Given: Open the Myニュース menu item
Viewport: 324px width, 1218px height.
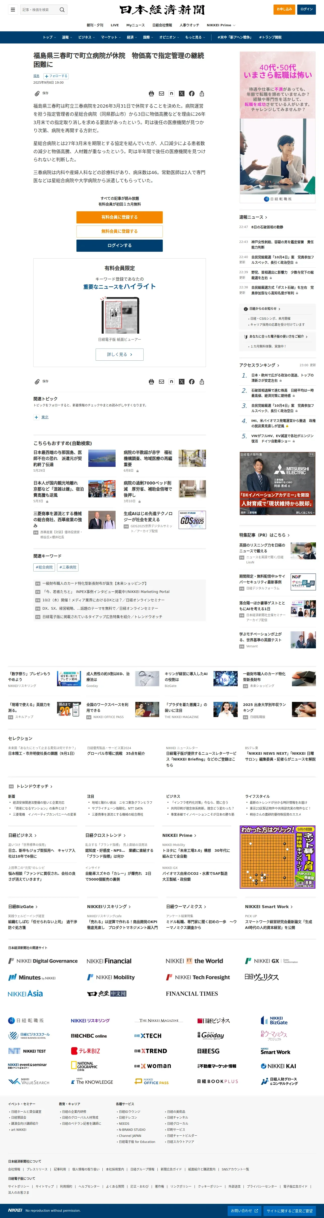Looking at the screenshot, I should pos(136,25).
